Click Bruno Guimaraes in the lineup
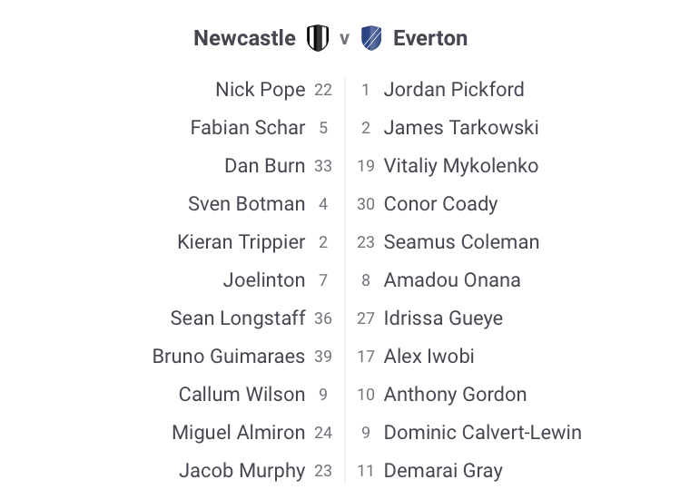The height and width of the screenshot is (499, 690). click(x=228, y=357)
